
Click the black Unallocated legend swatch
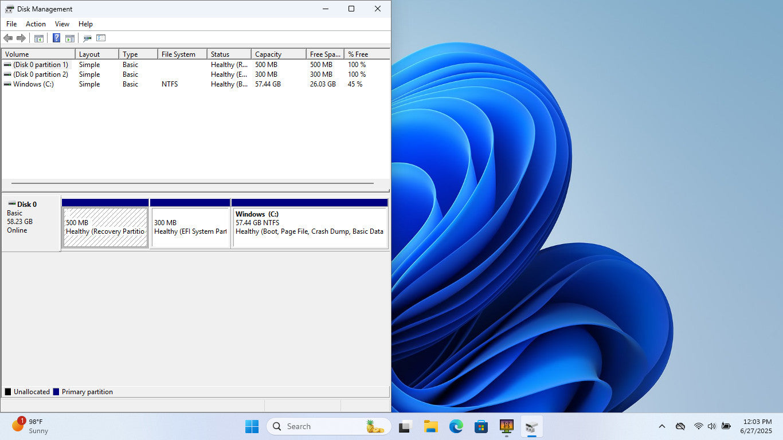[8, 392]
